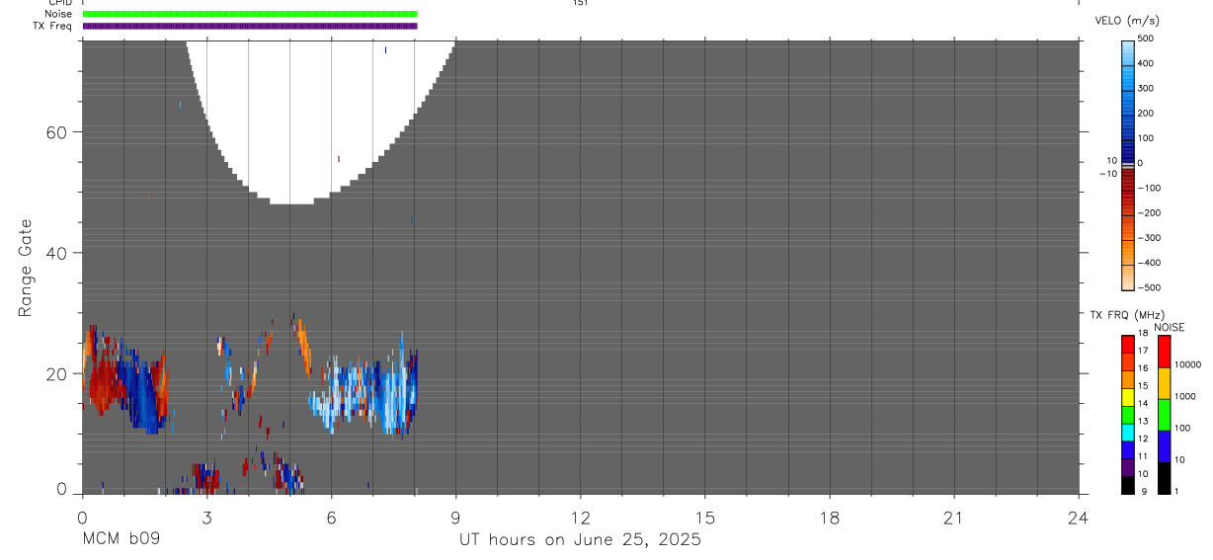The height and width of the screenshot is (560, 1213).
Task: Click the x-axis tick label '3'
Action: (206, 517)
